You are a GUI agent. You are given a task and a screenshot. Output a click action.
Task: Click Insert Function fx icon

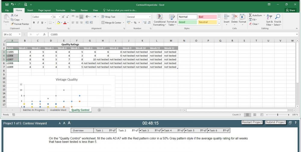44,35
